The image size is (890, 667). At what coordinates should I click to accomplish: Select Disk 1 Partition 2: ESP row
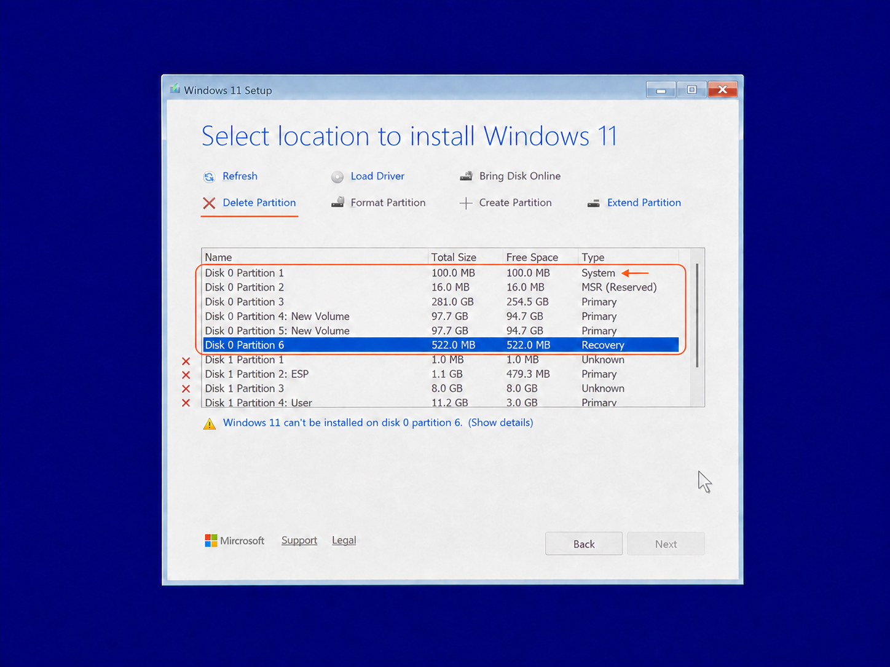pos(440,374)
